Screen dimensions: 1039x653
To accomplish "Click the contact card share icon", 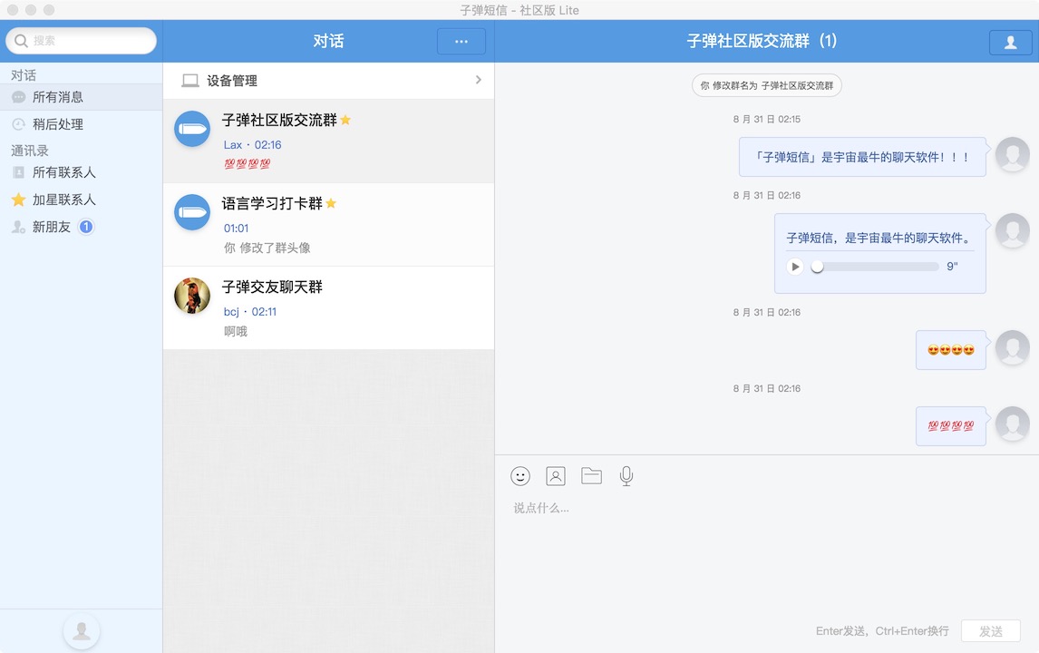I will (x=555, y=476).
